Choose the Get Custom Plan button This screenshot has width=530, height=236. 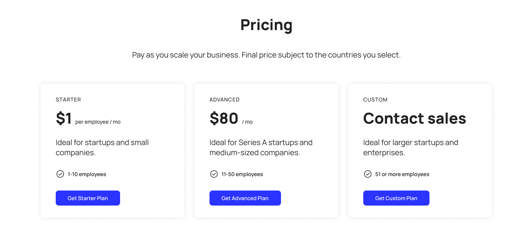(x=396, y=198)
